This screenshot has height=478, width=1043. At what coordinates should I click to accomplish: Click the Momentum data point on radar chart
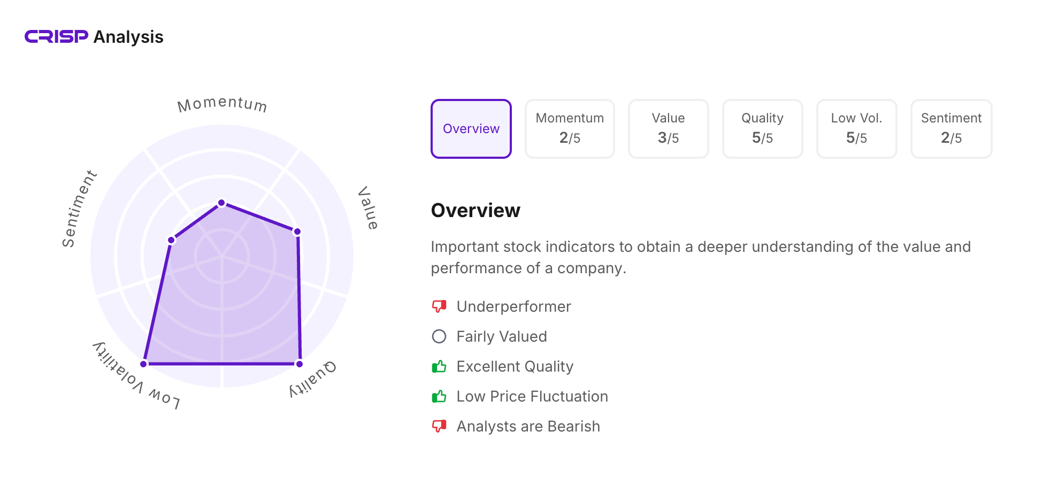pos(221,203)
